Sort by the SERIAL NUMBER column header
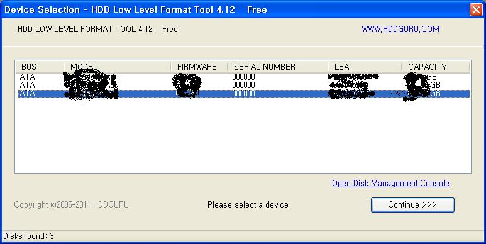The height and width of the screenshot is (244, 486). (x=277, y=67)
